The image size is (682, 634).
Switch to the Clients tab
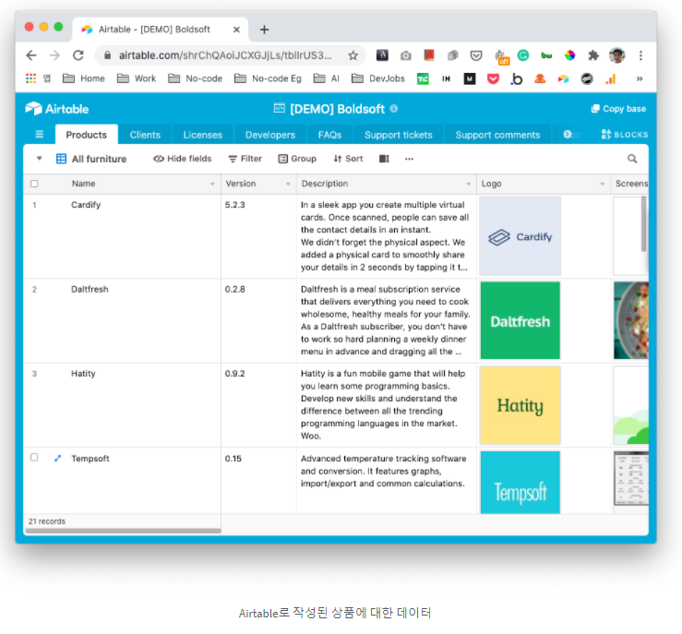tap(145, 135)
